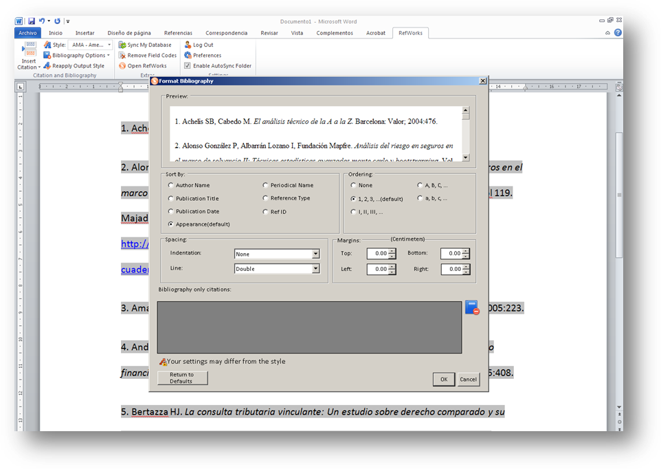Close the Format Bibliography dialog
Viewport: 661px width, 469px height.
(482, 81)
